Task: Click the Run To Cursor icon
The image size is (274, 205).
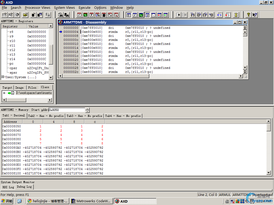Action: pyautogui.click(x=211, y=15)
